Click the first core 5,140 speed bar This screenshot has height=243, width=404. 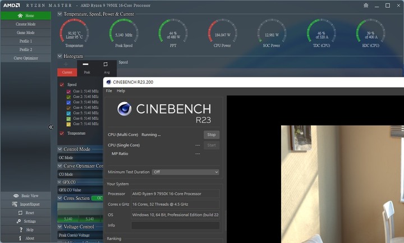coord(68,219)
